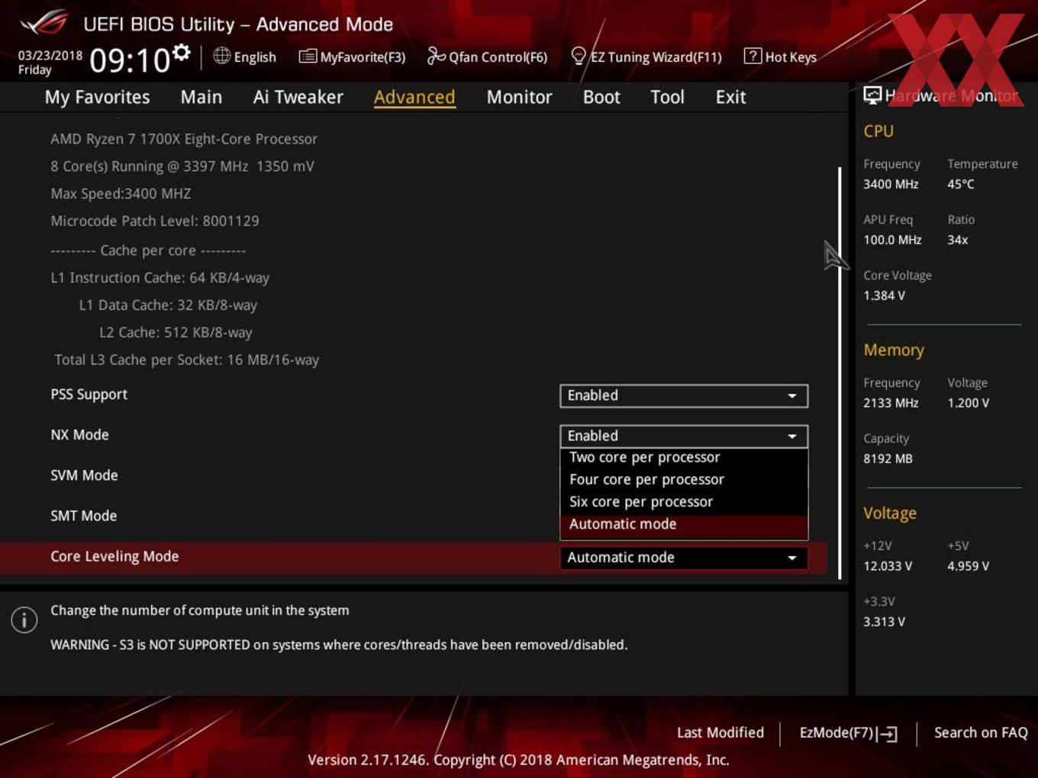Screen dimensions: 1038x778
Task: Click the date 03/23/2018 Friday
Action: [50, 63]
